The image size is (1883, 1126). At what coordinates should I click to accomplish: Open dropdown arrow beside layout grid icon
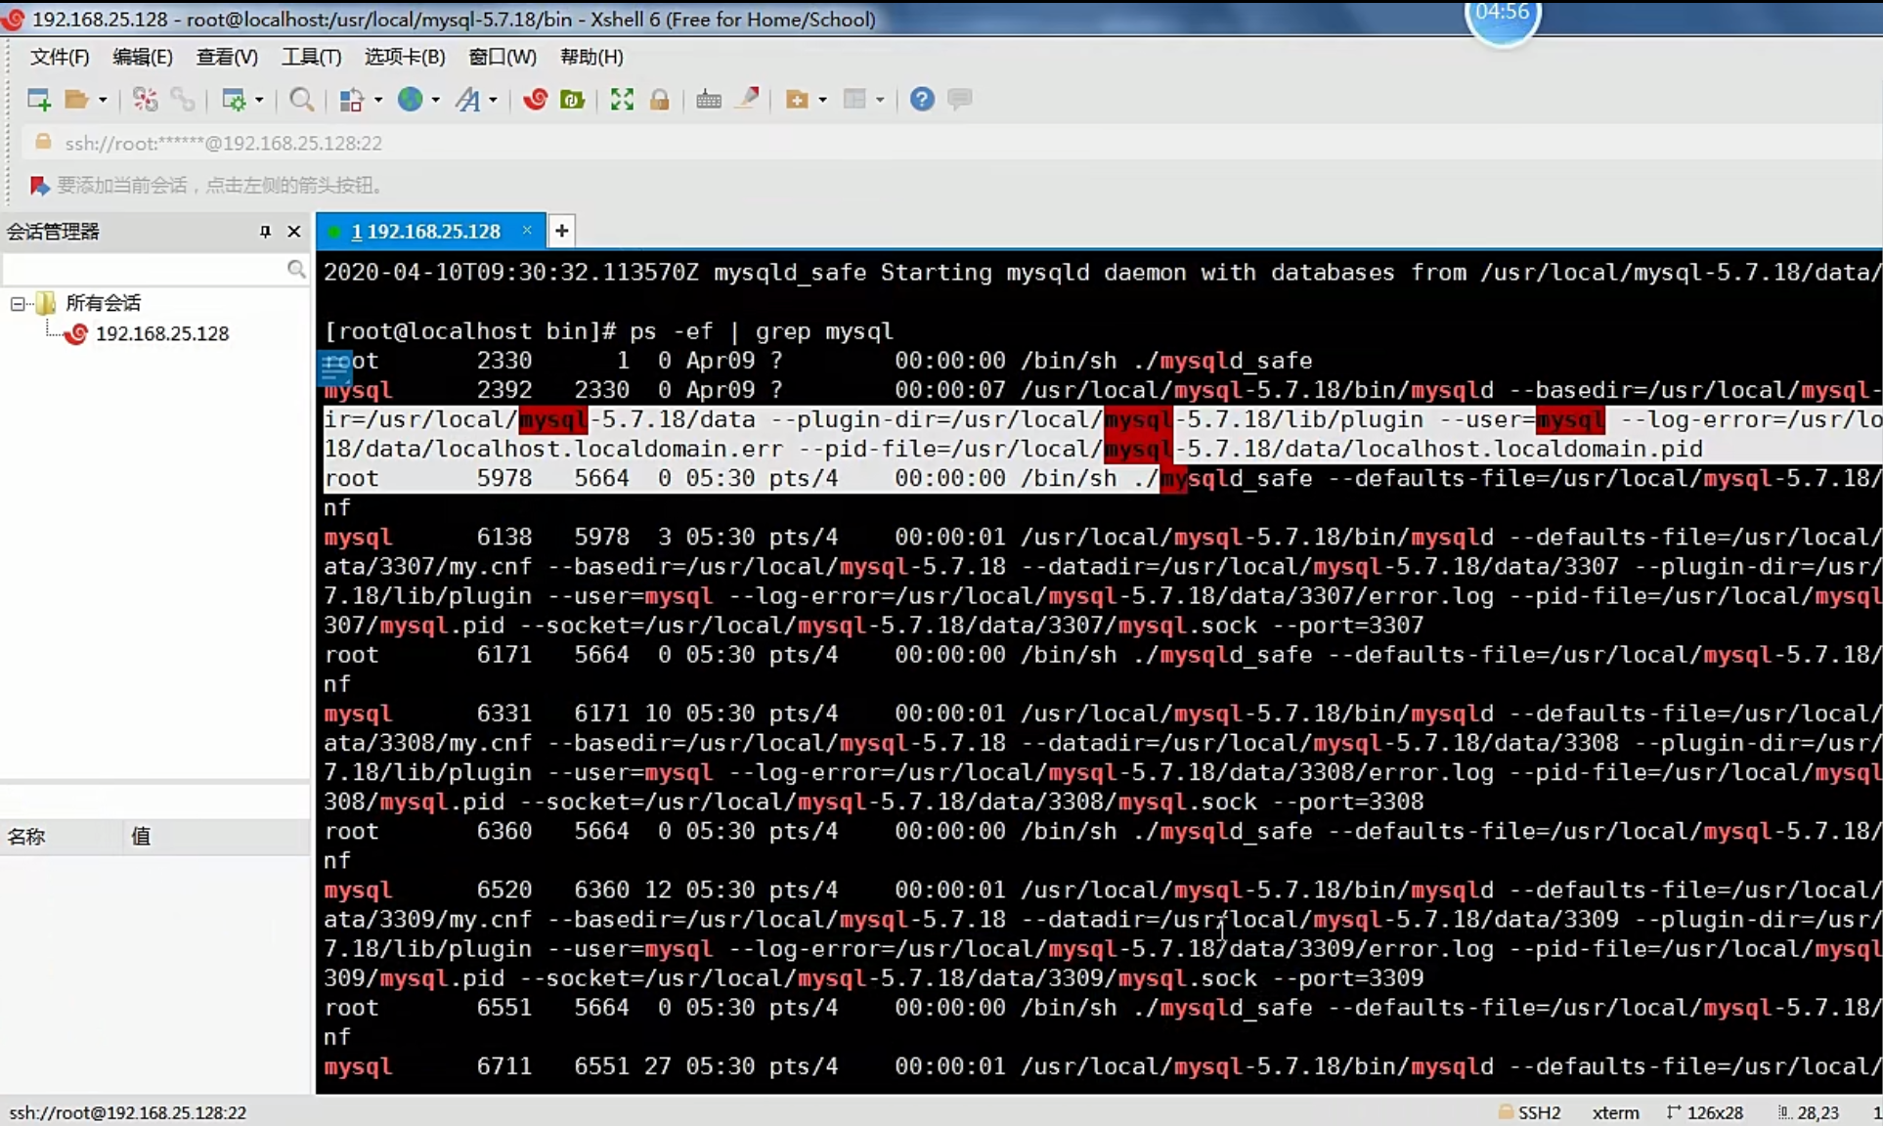(x=880, y=99)
